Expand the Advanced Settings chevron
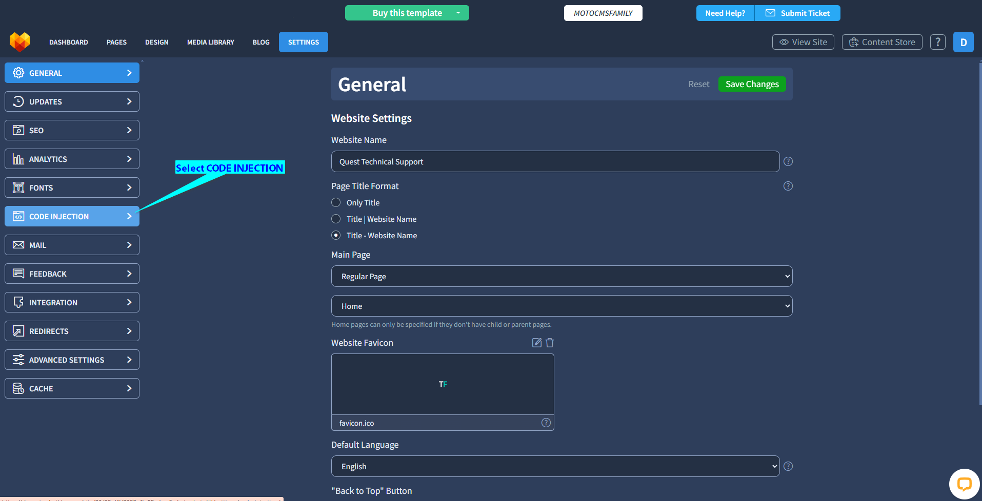The height and width of the screenshot is (501, 982). click(x=129, y=360)
